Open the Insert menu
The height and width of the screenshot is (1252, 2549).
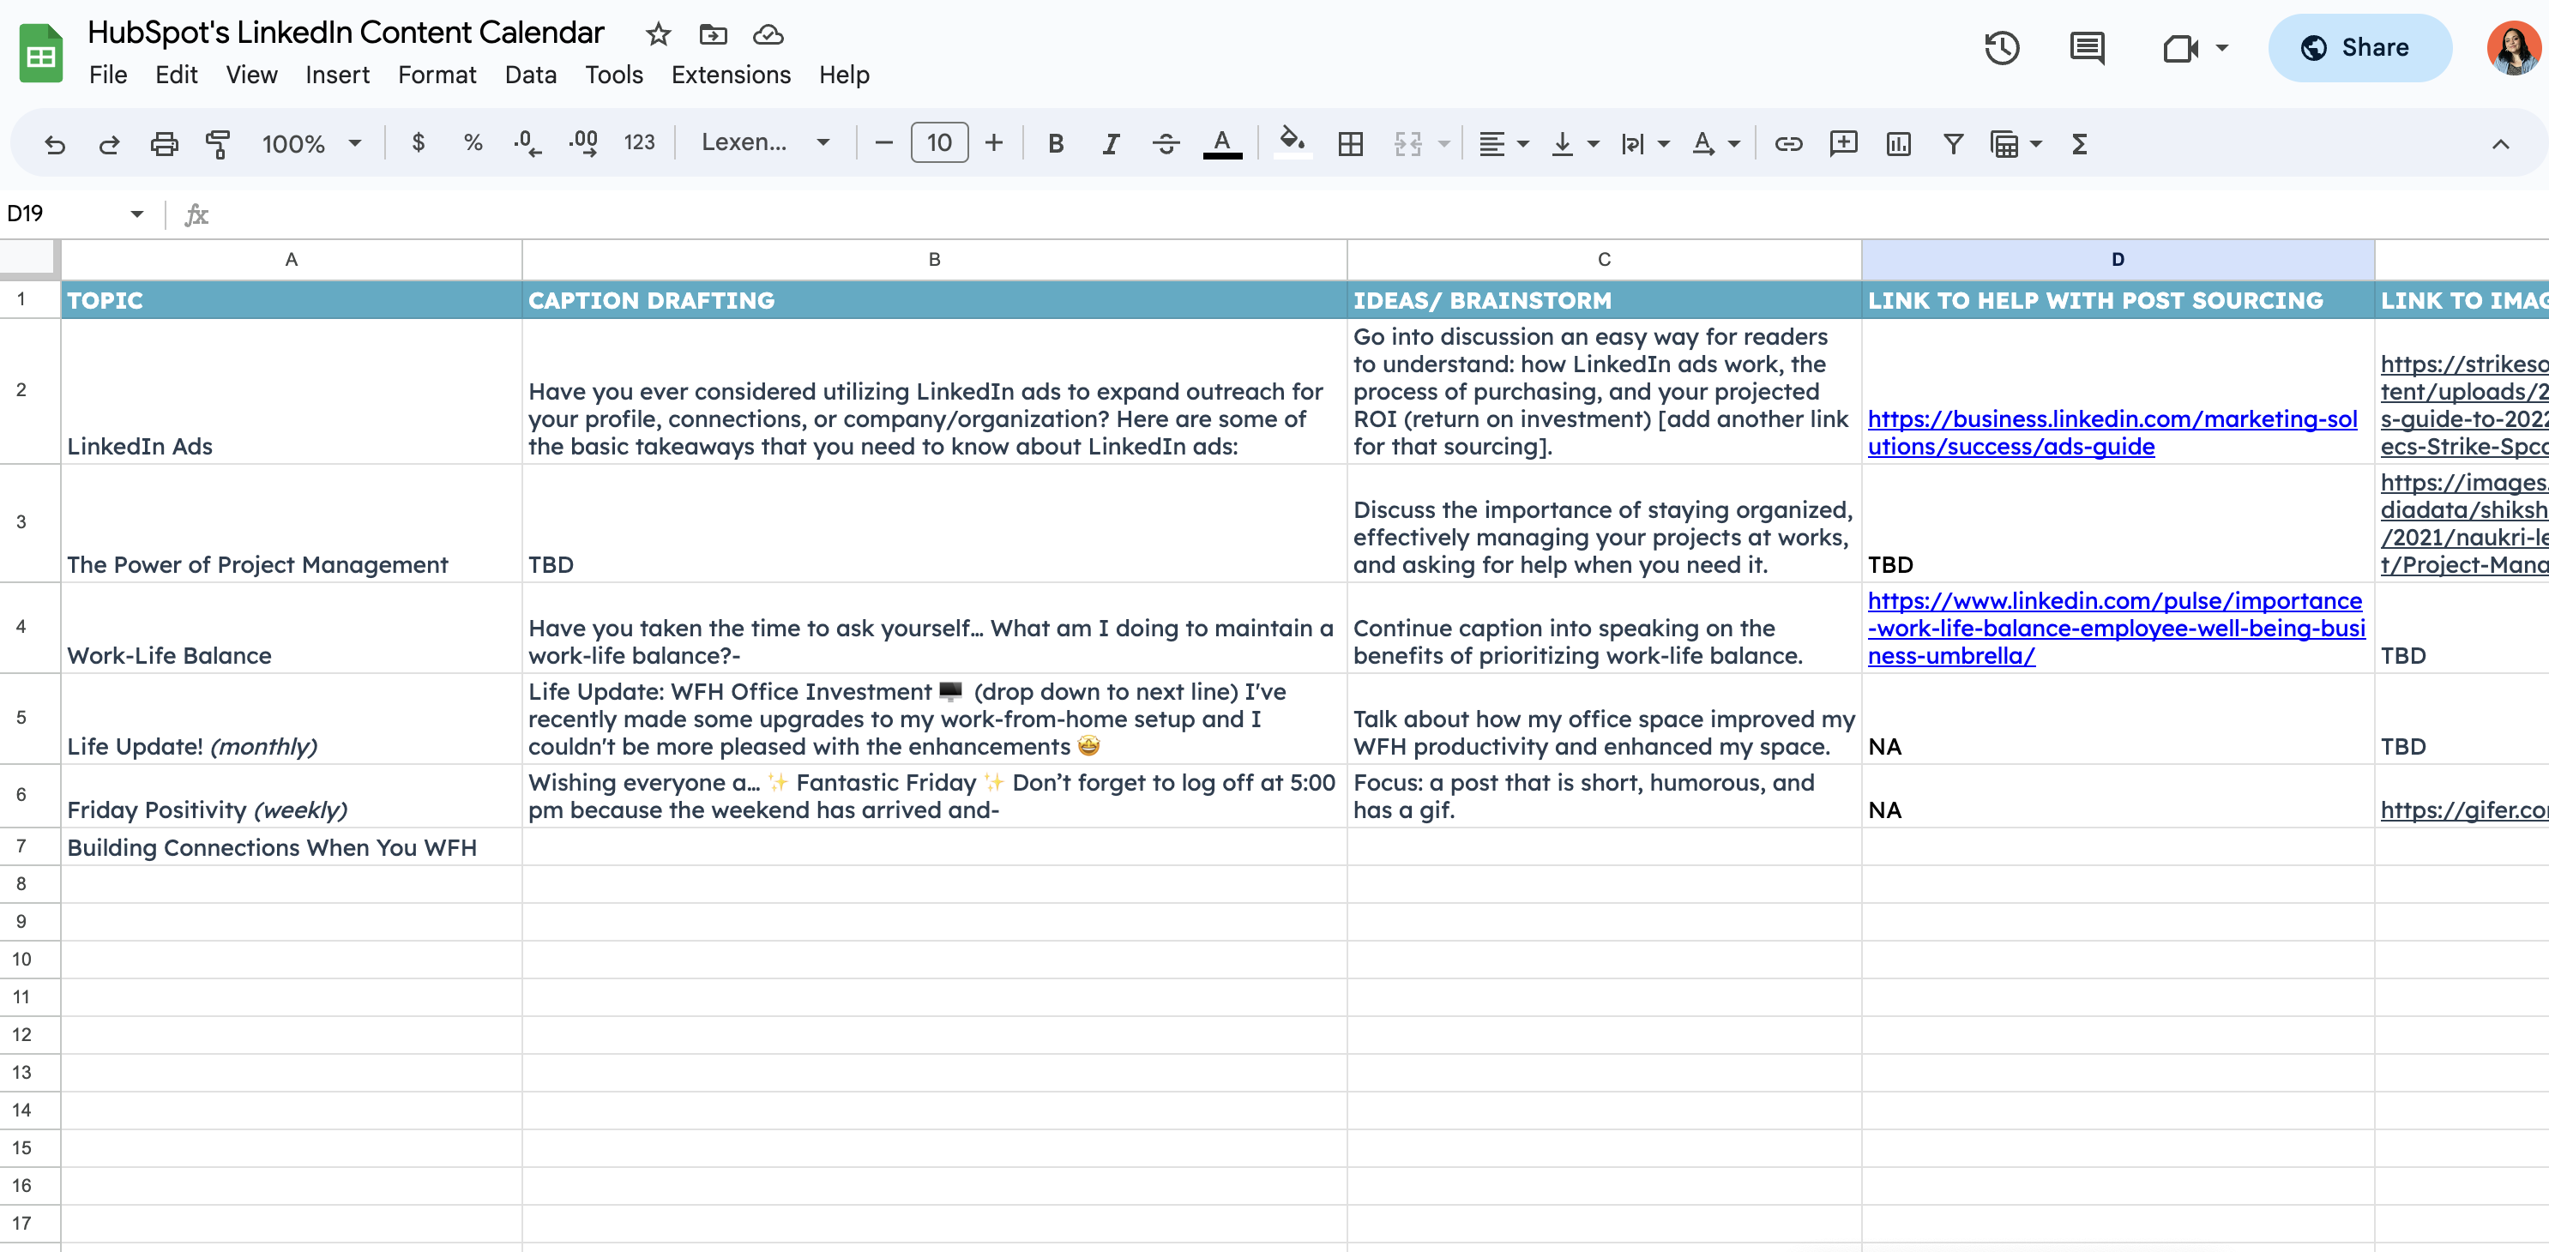click(x=337, y=75)
